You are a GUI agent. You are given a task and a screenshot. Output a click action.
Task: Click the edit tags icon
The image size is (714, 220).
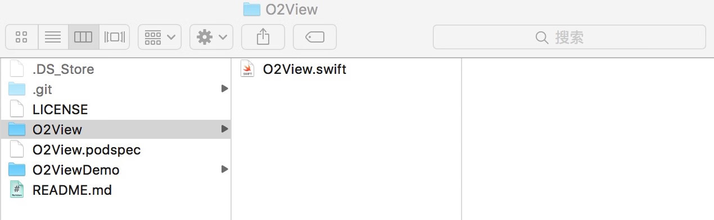[315, 38]
